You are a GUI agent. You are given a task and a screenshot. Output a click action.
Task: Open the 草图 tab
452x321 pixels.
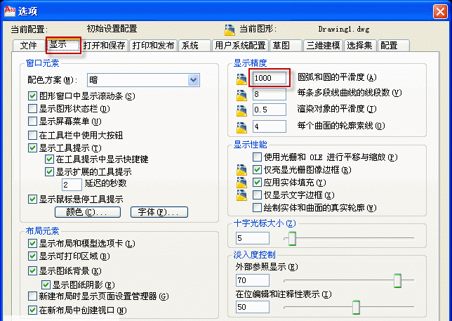281,46
